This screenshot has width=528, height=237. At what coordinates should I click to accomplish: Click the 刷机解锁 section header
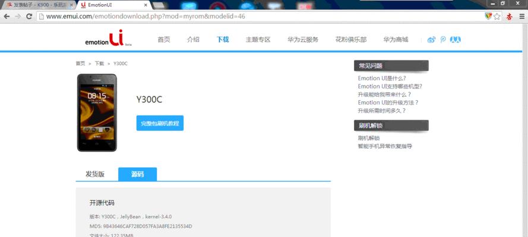tap(391, 126)
